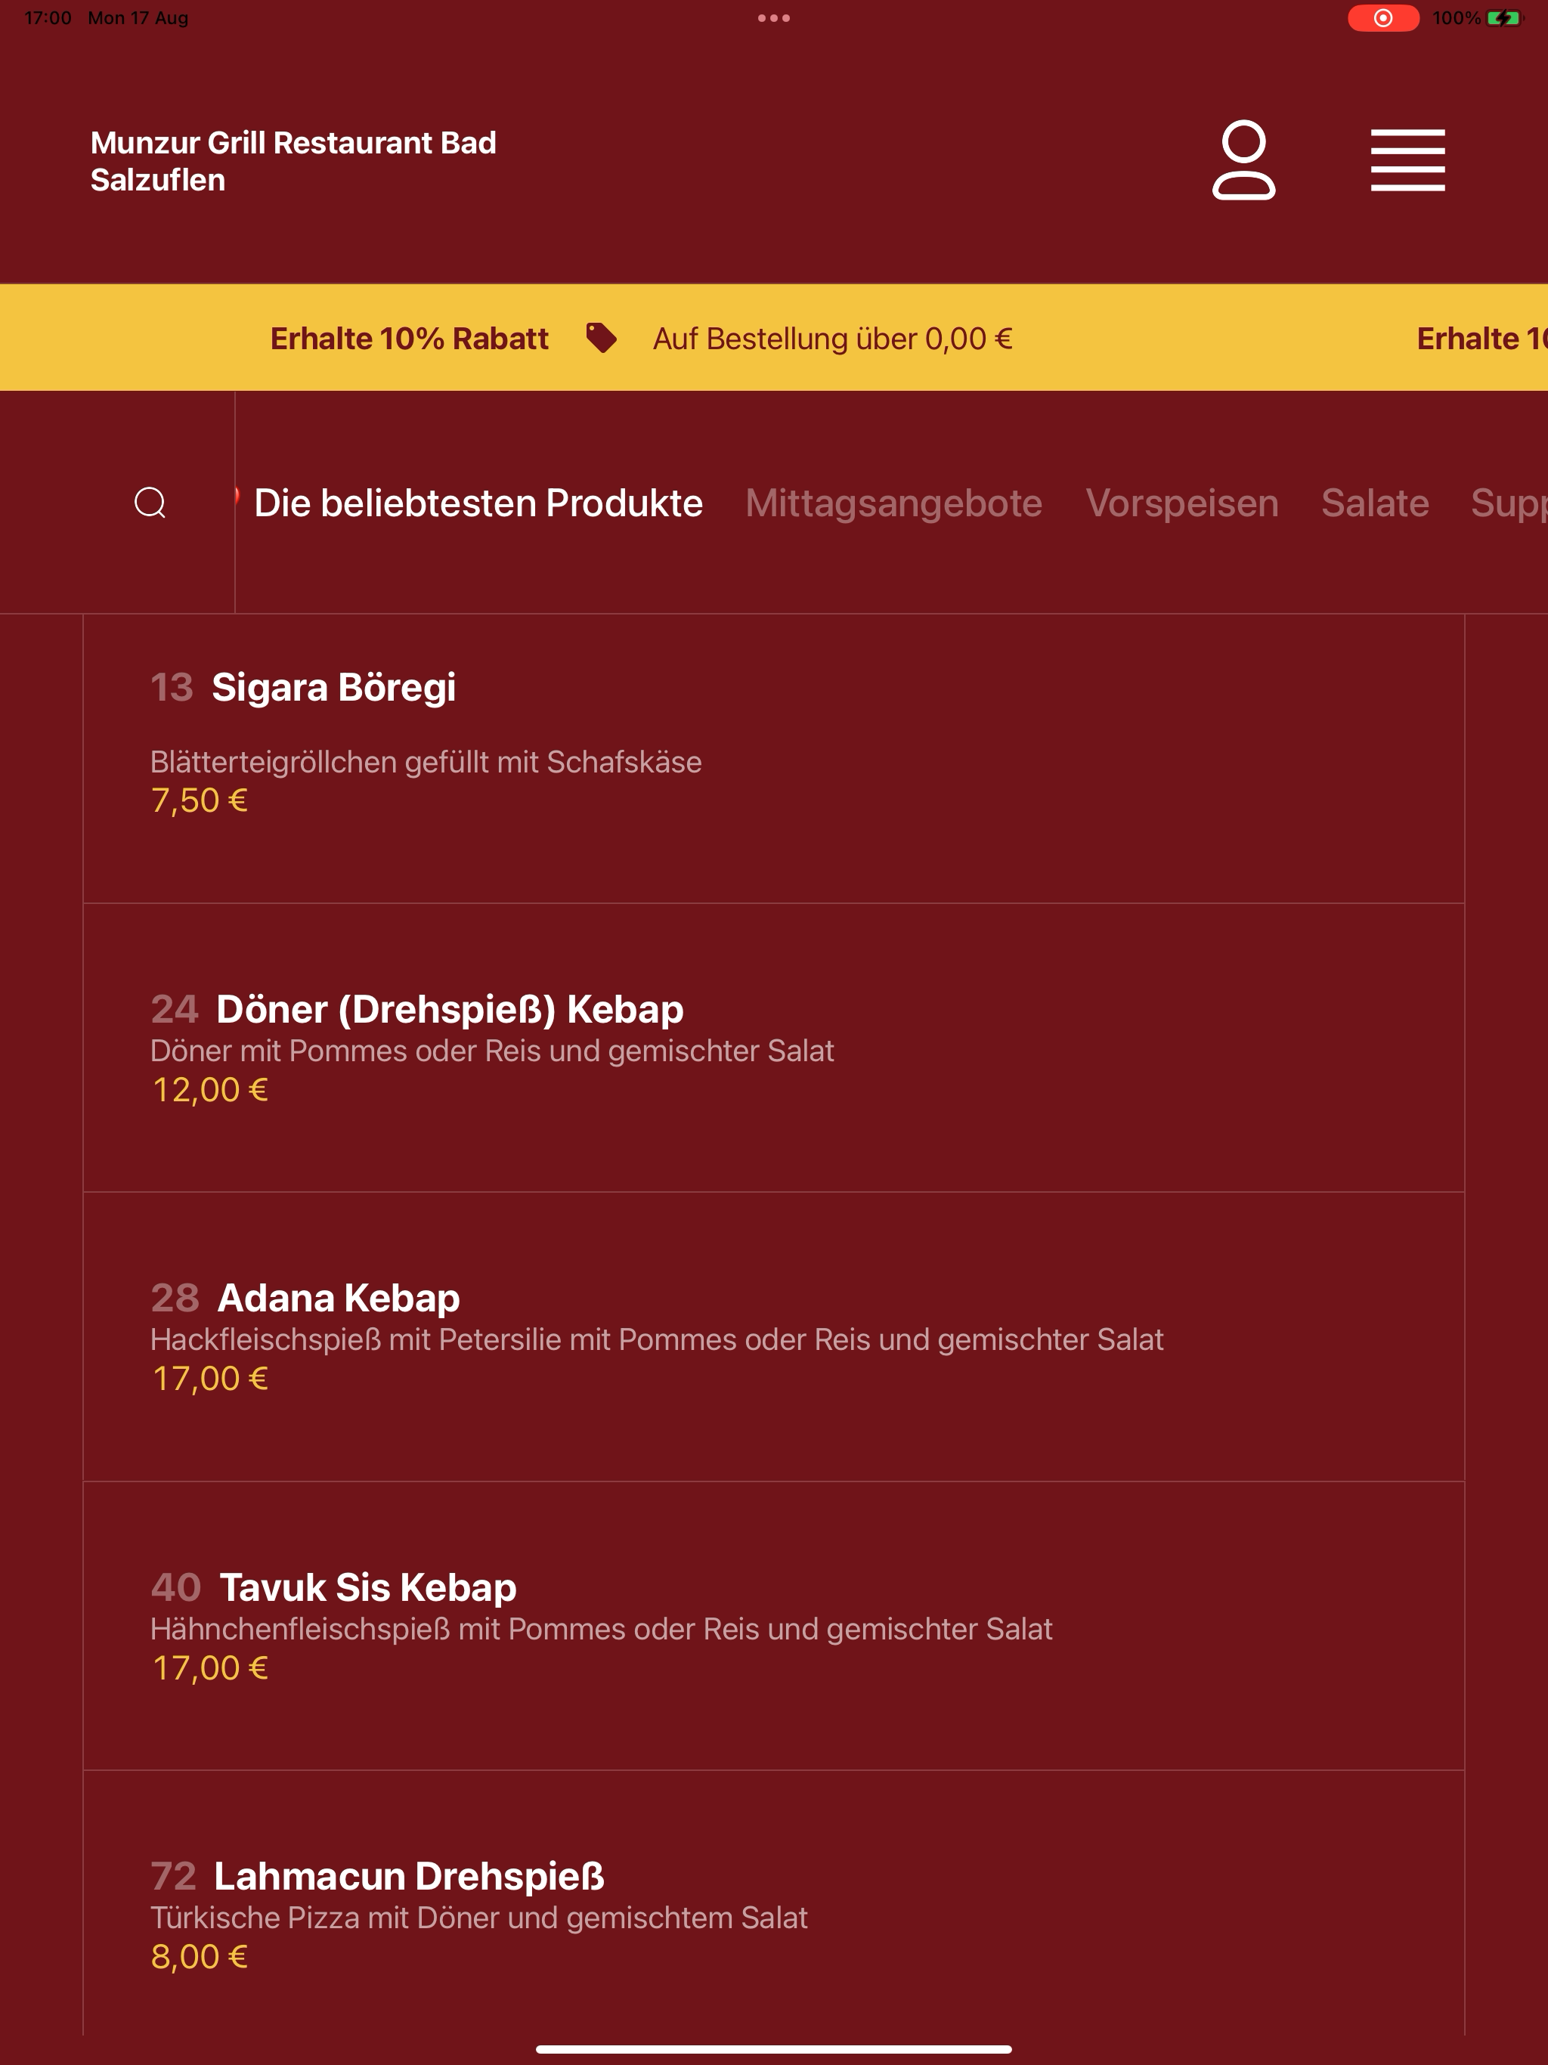Tap Hackfleischspieß mit Petersilie description

(656, 1339)
